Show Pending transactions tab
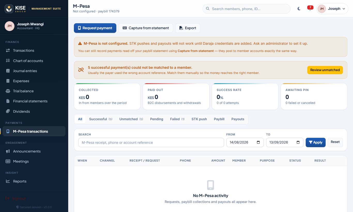This screenshot has width=353, height=212. tap(157, 119)
